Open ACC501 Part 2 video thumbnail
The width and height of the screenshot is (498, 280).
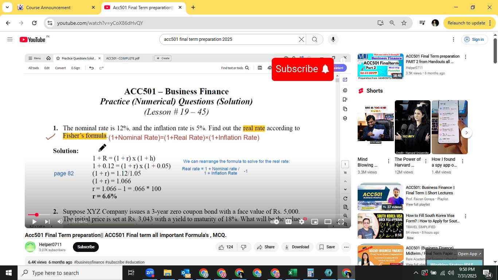380,66
